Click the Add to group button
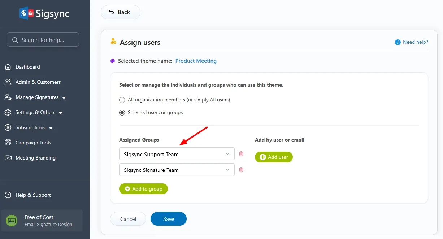Viewport: 443px width, 239px height. tap(143, 189)
